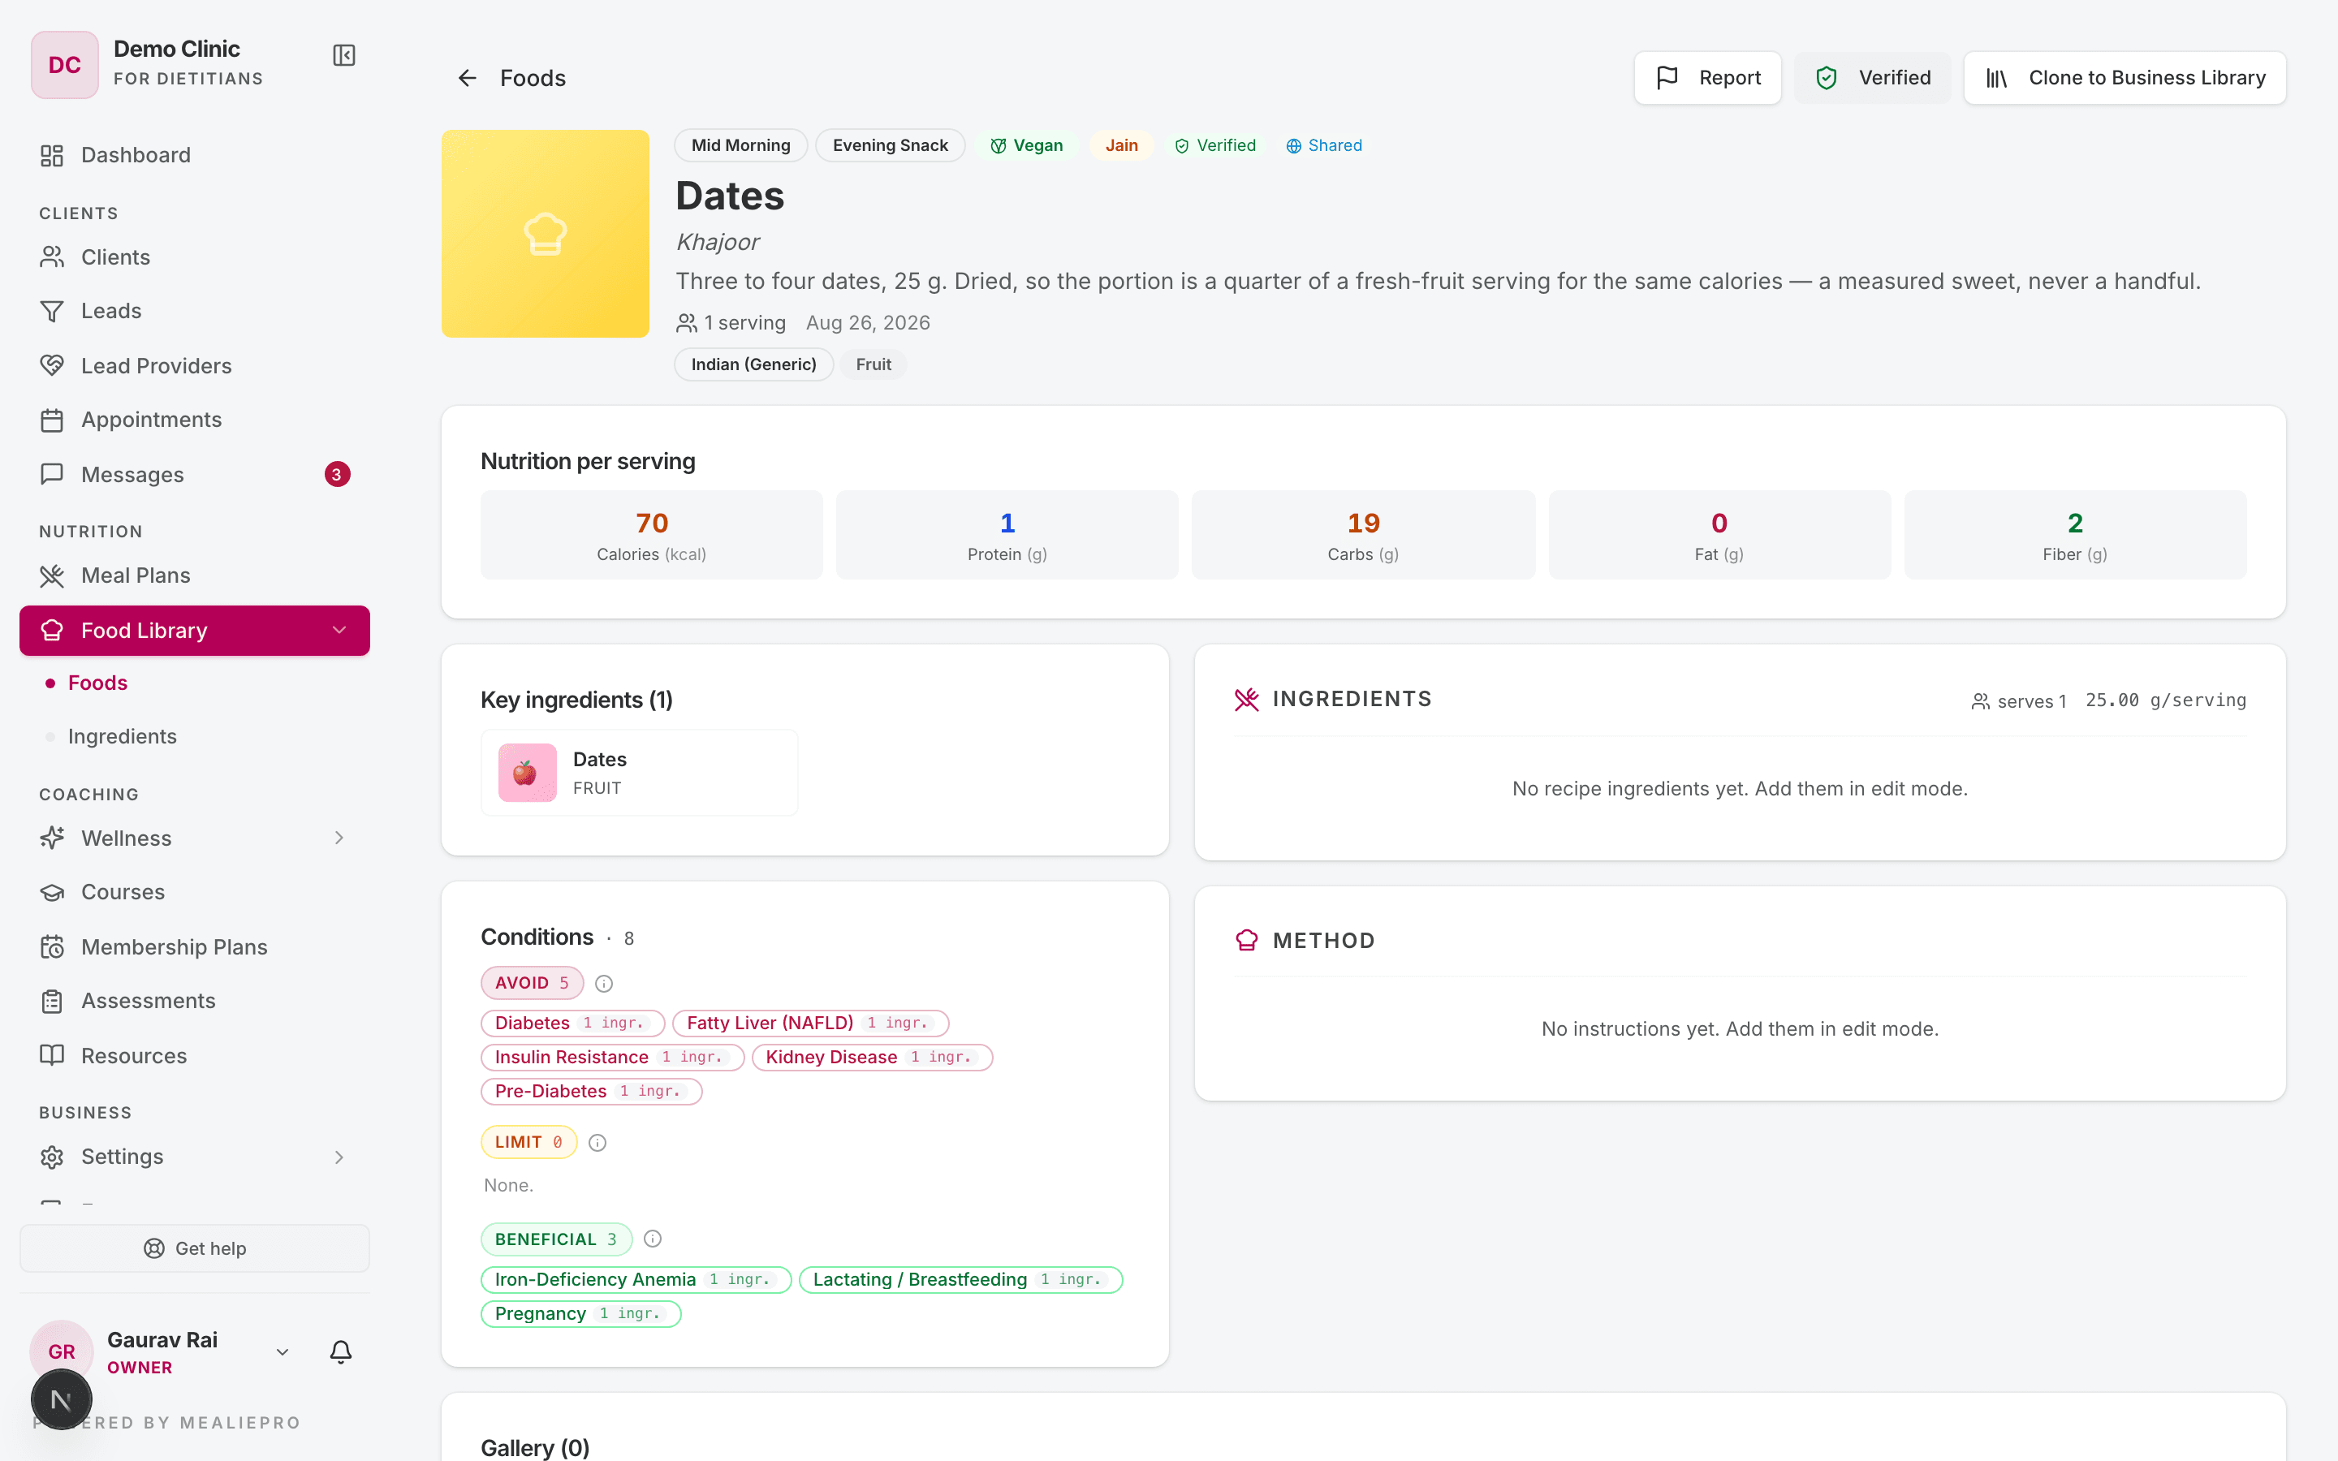Screen dimensions: 2338x1461
Task: Go back using the Foods arrow
Action: point(468,78)
